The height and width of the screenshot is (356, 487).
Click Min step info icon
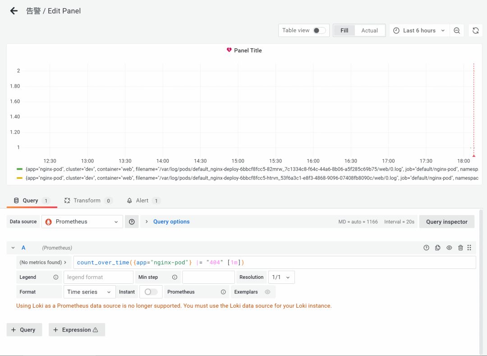coord(175,277)
